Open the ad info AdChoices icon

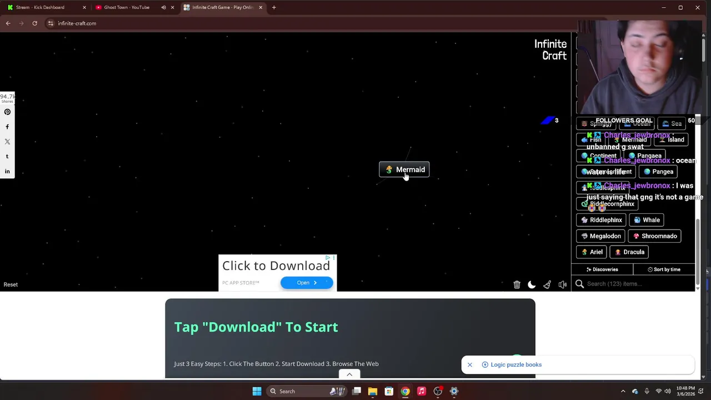click(x=328, y=258)
